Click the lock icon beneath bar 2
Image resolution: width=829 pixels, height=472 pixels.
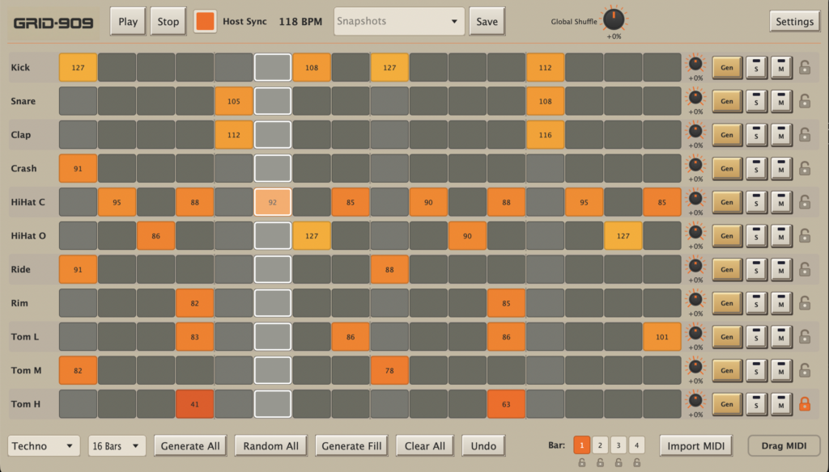click(600, 462)
